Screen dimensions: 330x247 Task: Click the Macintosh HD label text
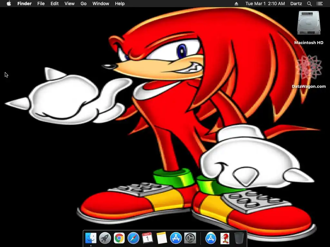click(x=309, y=43)
